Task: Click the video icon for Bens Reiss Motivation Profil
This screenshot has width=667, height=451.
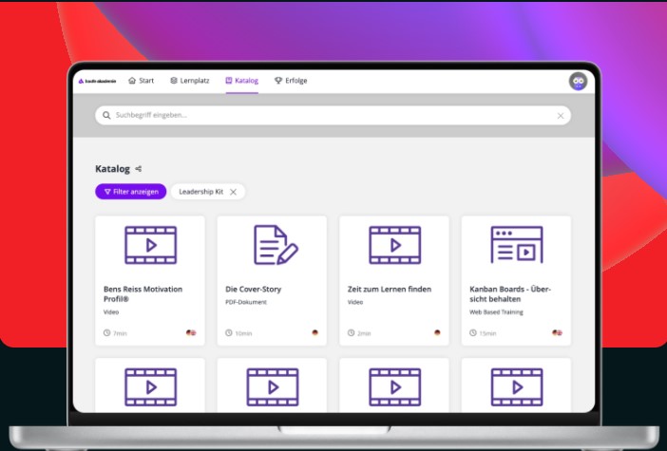Action: pyautogui.click(x=150, y=244)
